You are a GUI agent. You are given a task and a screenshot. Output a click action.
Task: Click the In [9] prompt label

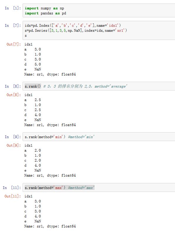(13, 137)
